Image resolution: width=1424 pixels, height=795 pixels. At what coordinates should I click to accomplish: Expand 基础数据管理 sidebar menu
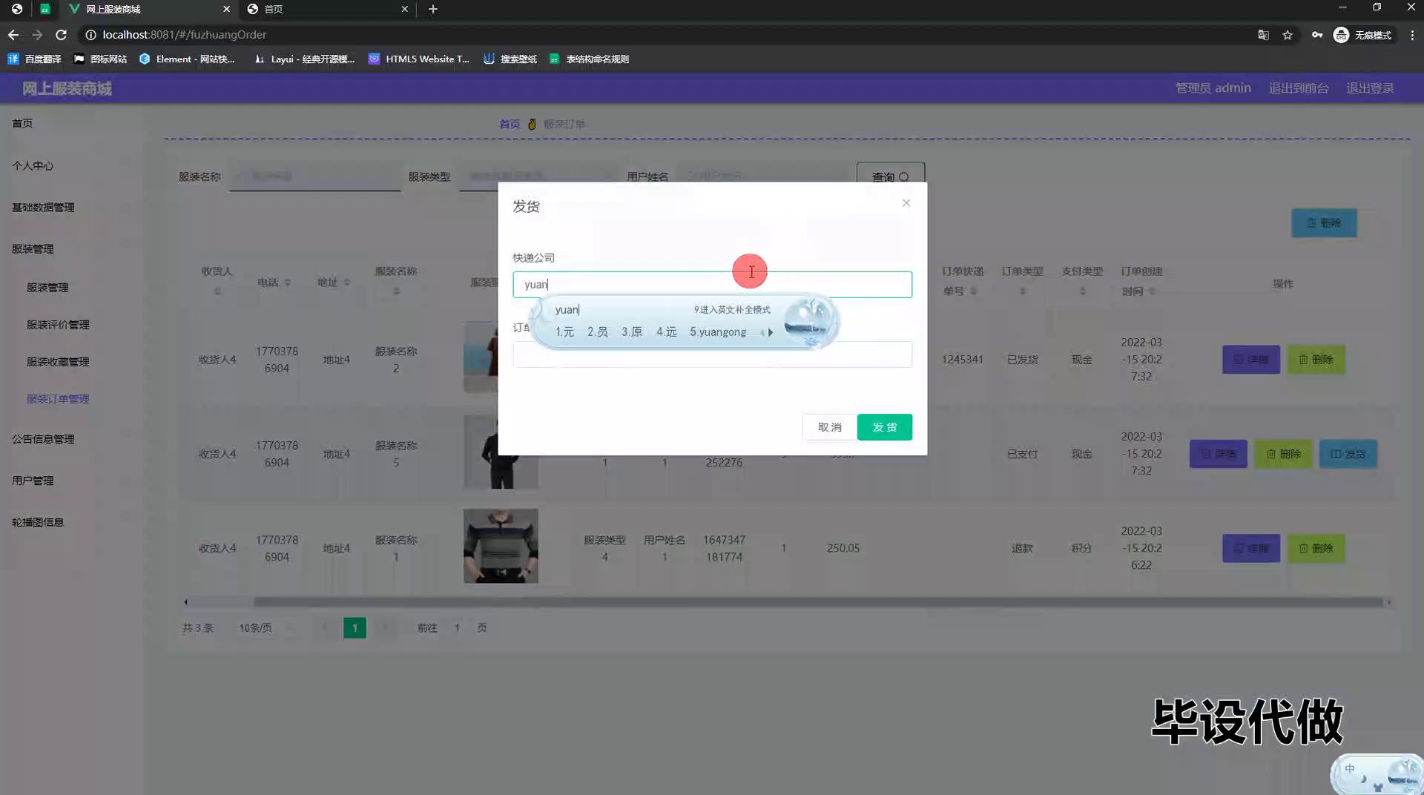coord(43,208)
